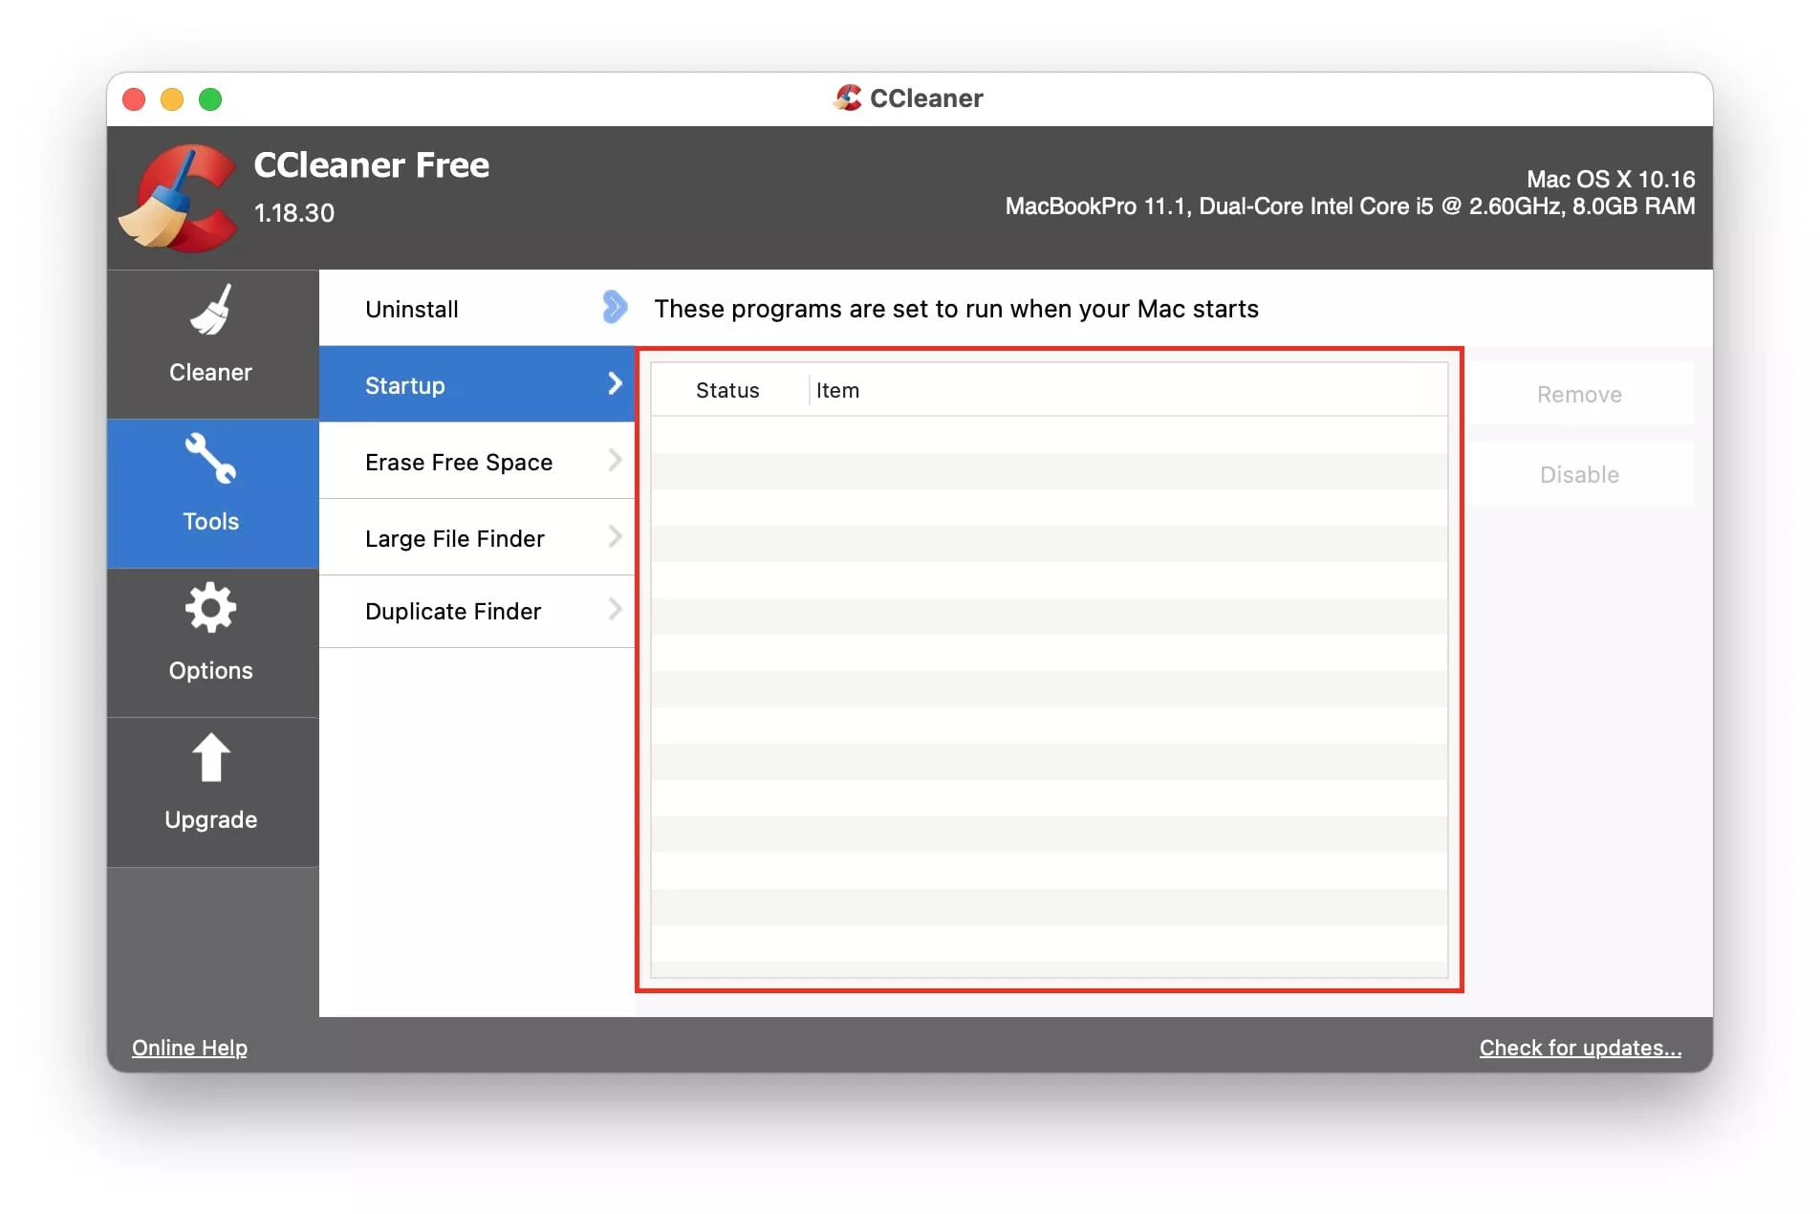Image resolution: width=1820 pixels, height=1214 pixels.
Task: Click the Tools label in sidebar
Action: [x=210, y=521]
